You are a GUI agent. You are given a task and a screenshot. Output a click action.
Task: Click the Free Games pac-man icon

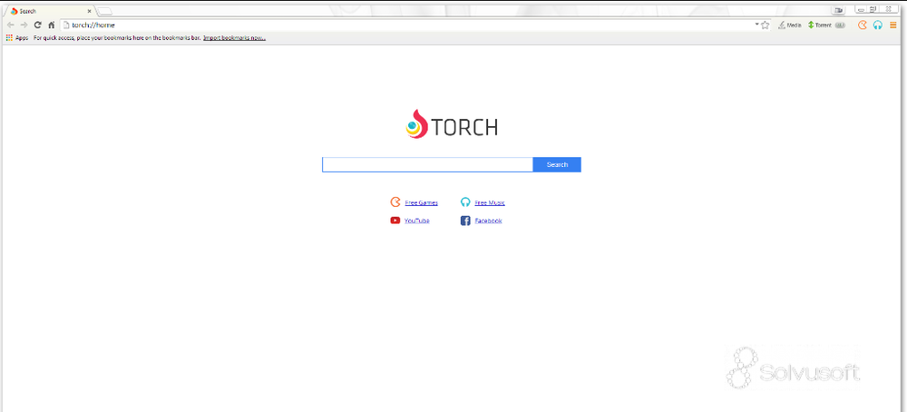[x=395, y=202]
